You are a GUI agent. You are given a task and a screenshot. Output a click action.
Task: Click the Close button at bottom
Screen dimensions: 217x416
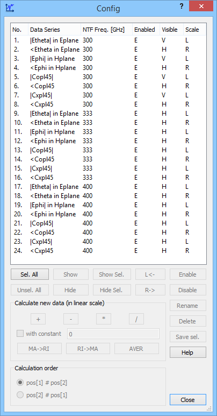[188, 400]
